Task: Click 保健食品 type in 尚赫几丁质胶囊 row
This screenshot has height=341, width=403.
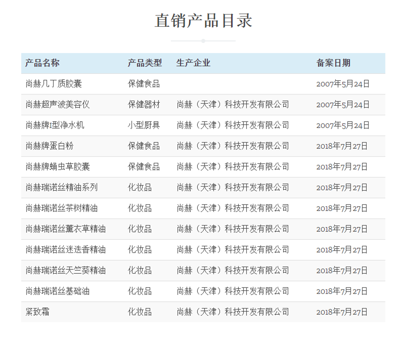Action: 144,84
